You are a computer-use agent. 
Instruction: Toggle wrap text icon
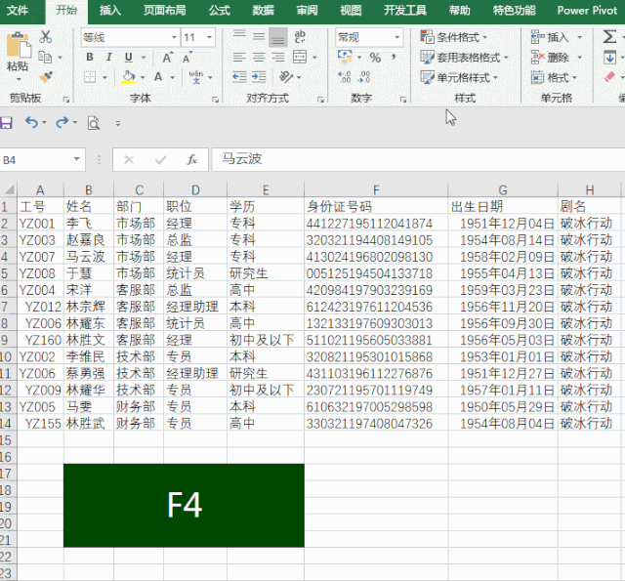pos(300,37)
